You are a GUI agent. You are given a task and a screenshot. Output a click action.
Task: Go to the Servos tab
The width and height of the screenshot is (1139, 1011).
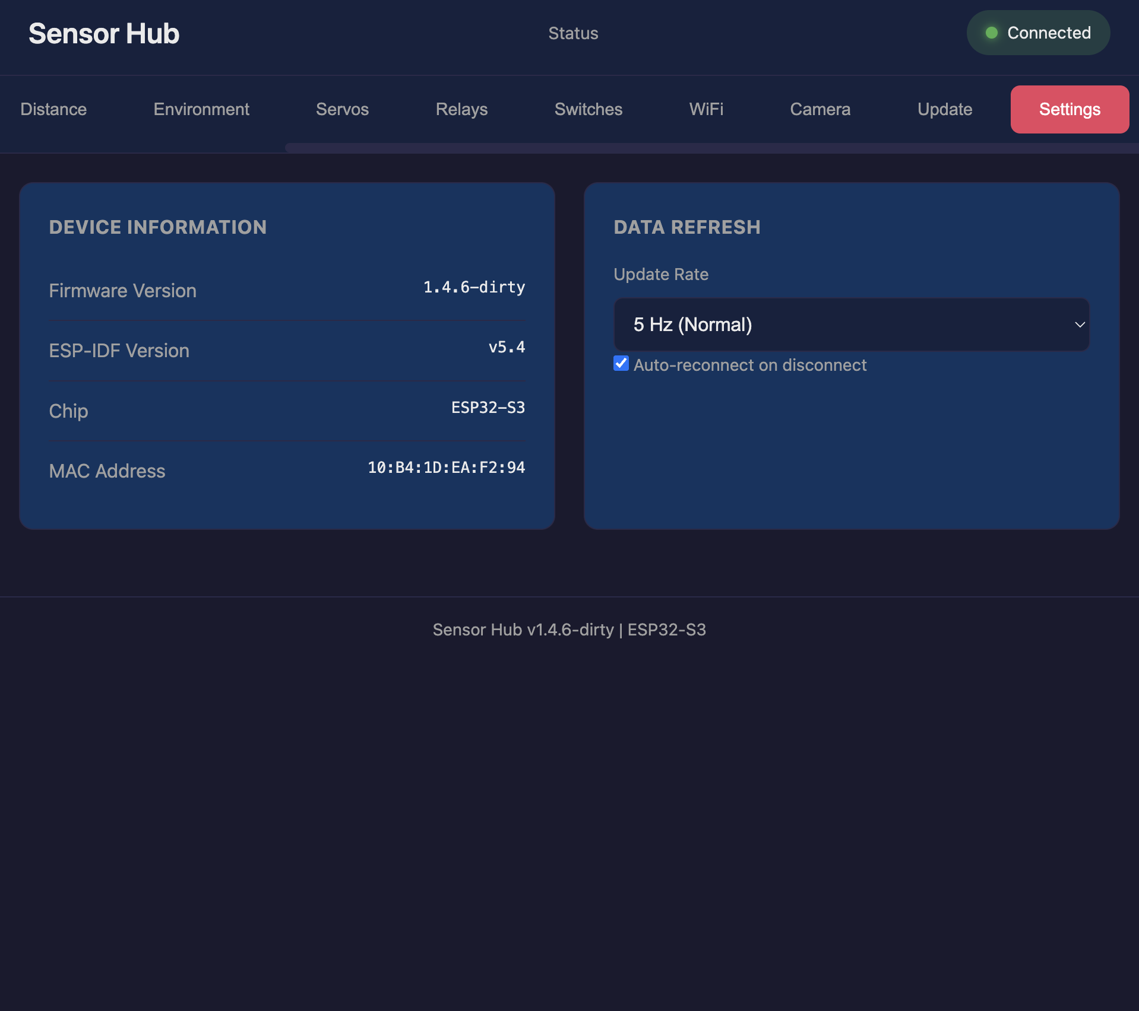click(x=342, y=109)
